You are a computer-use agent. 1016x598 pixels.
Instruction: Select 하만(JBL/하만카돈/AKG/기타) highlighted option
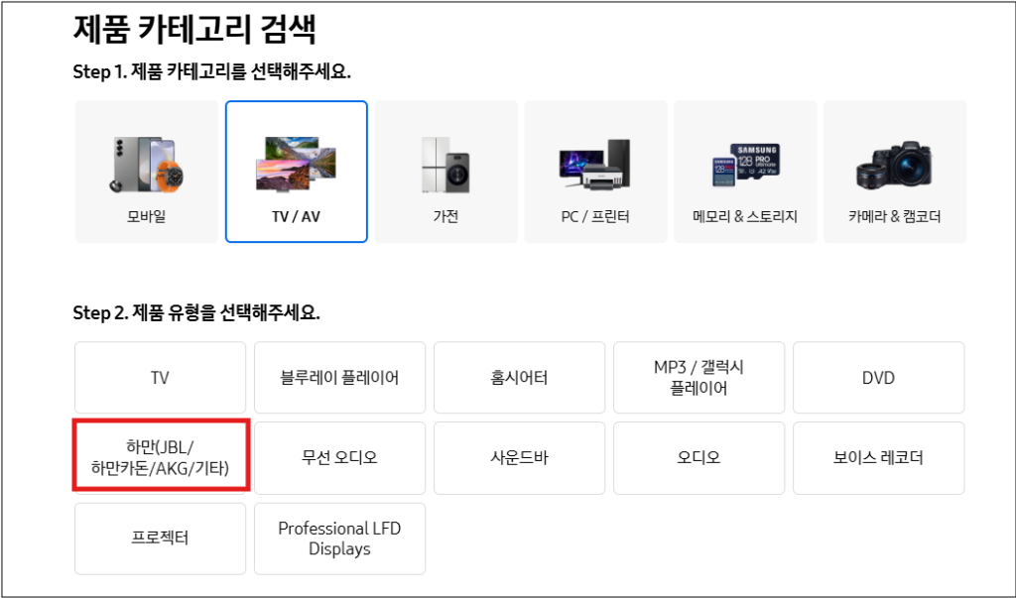pos(160,457)
